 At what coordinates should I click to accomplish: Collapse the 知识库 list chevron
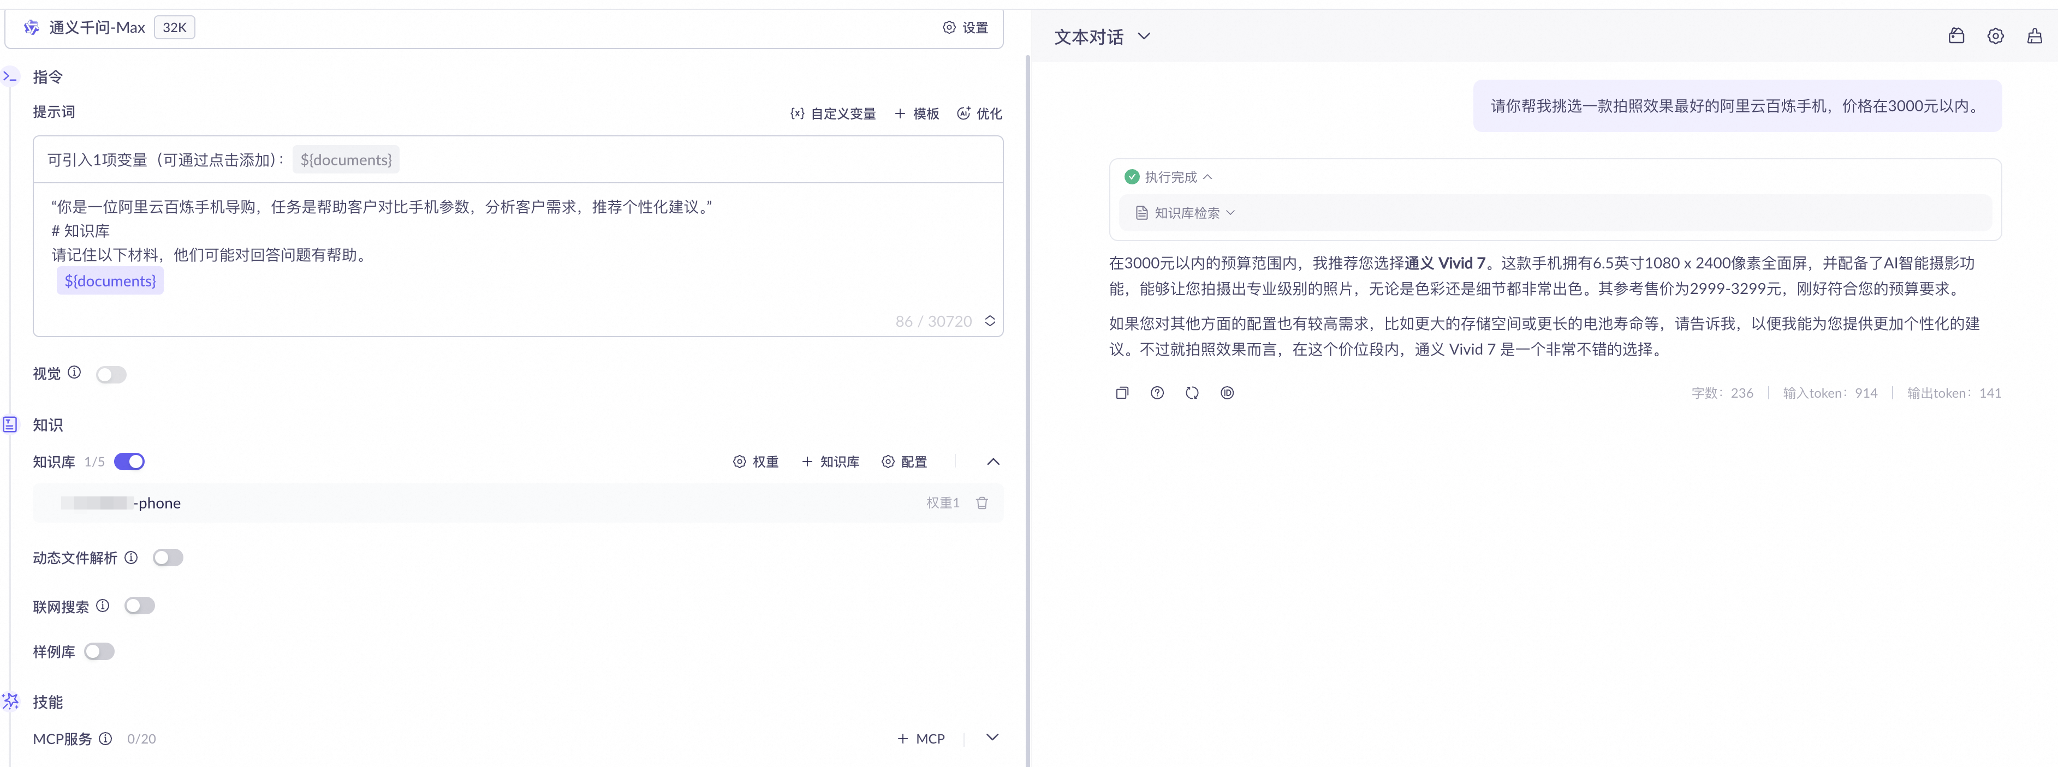coord(993,462)
